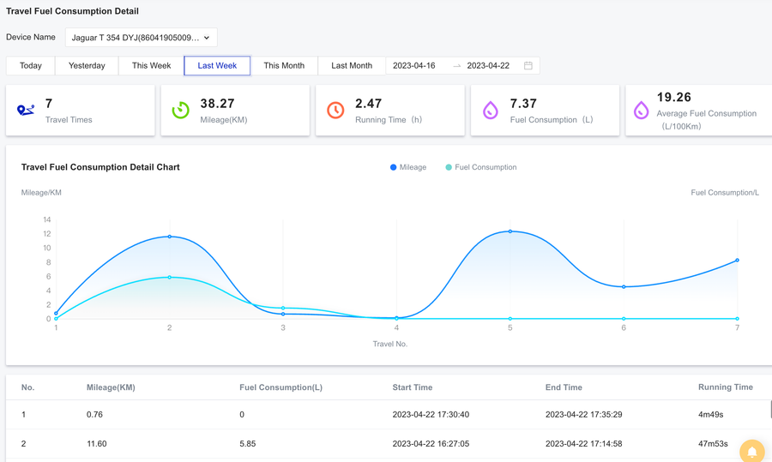The image size is (772, 462).
Task: Click the table row for travel No. 2
Action: [x=386, y=444]
